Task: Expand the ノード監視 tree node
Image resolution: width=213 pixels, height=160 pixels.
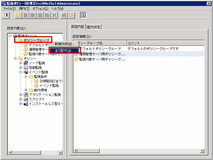Action: (x=20, y=63)
